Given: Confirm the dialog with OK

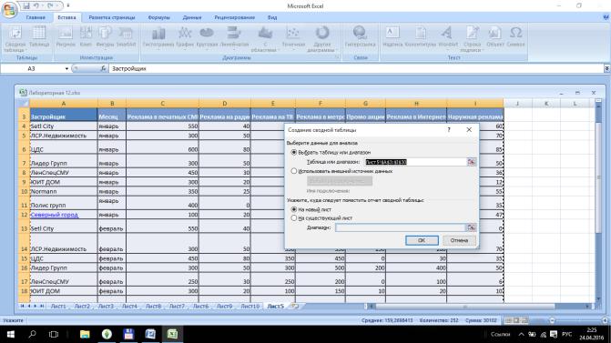Looking at the screenshot, I should coord(422,240).
